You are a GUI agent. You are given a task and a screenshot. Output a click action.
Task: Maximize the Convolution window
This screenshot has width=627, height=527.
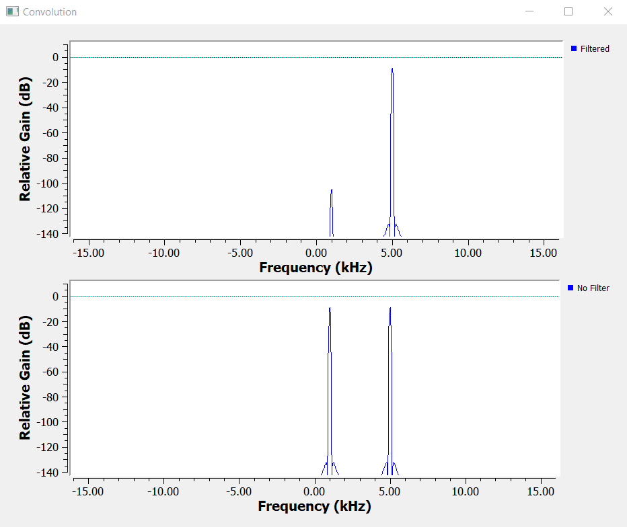coord(568,11)
